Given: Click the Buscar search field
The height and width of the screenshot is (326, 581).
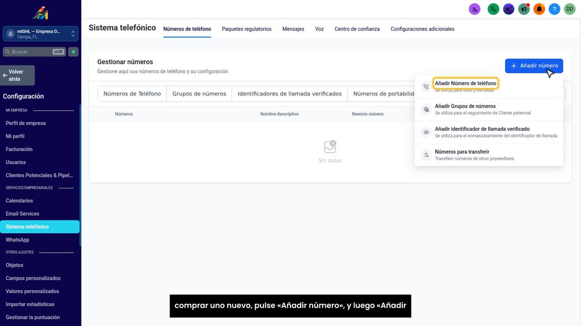Looking at the screenshot, I should [x=34, y=52].
